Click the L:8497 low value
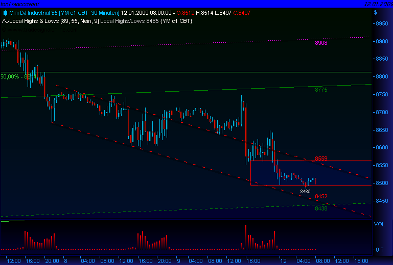Screen dimensions: 393x265 [223, 13]
